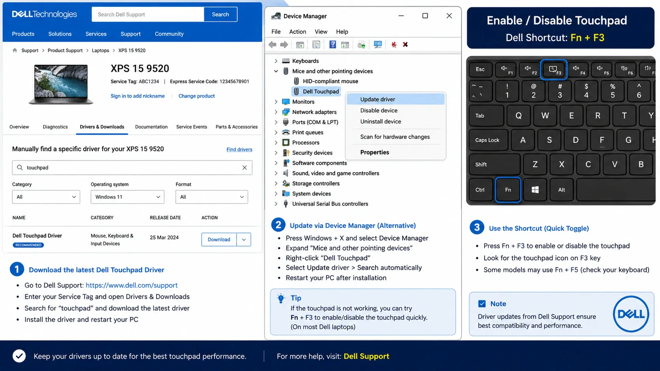
Task: Expand the Storage controllers node
Action: 276,184
